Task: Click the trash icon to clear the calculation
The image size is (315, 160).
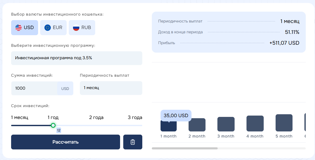Action: point(133,142)
